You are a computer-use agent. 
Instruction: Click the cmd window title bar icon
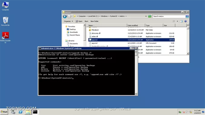click(x=40, y=48)
